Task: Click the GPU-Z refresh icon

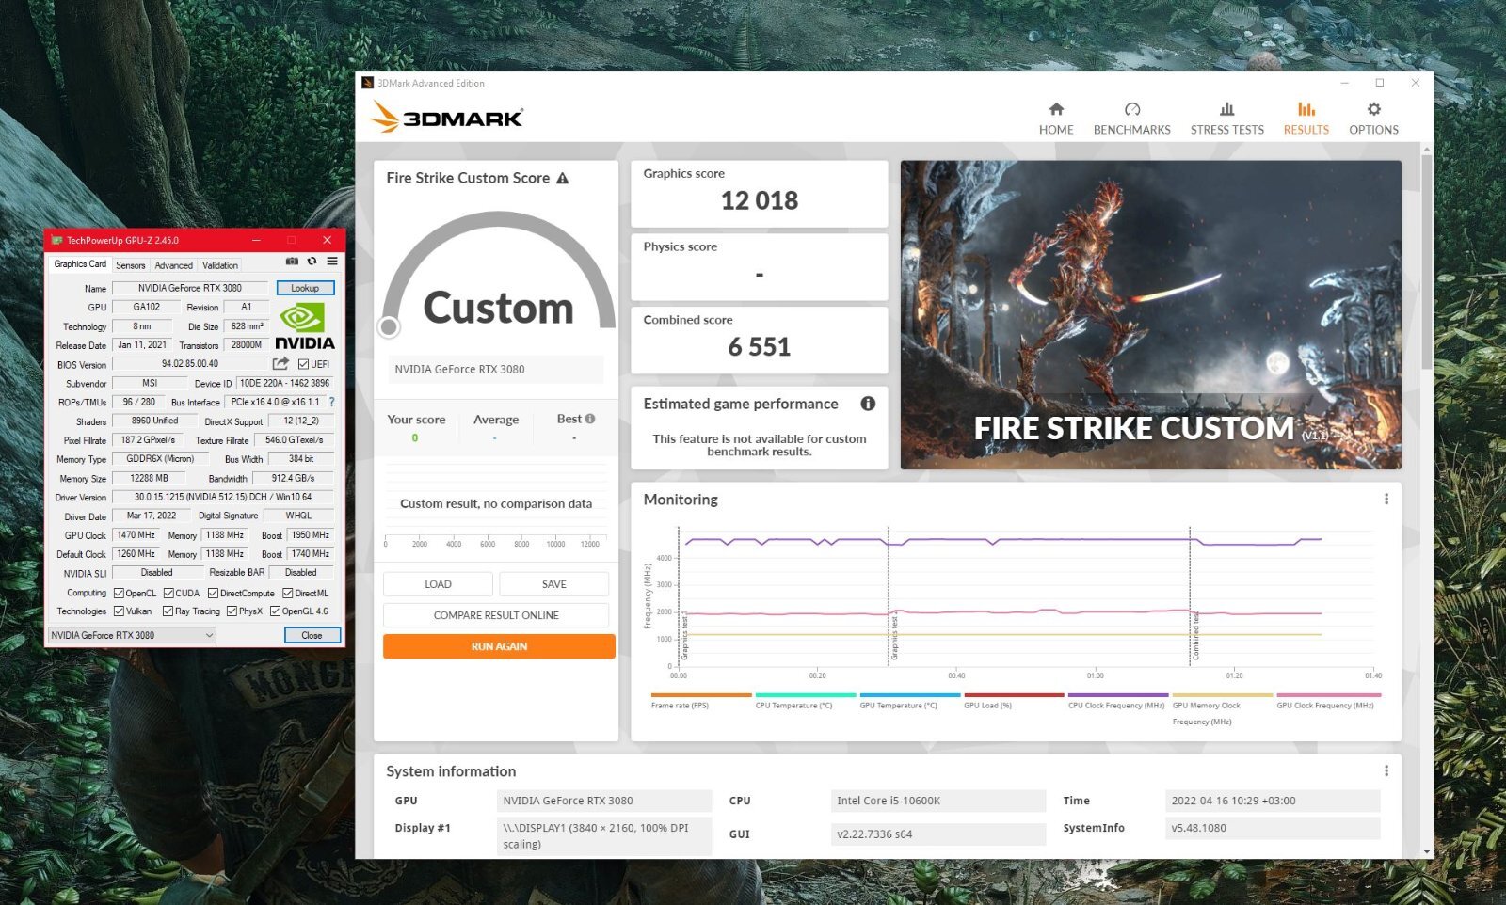Action: coord(312,262)
